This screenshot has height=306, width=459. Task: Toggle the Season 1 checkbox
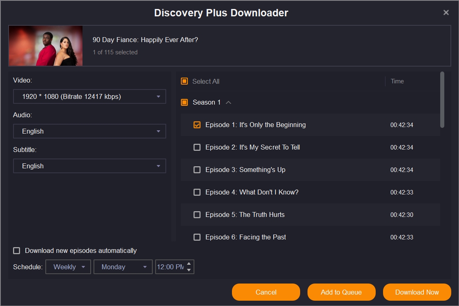coord(184,102)
